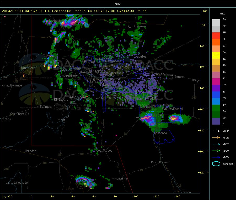
Task: Click the 'VBCU' legend label
Action: [x=226, y=151]
